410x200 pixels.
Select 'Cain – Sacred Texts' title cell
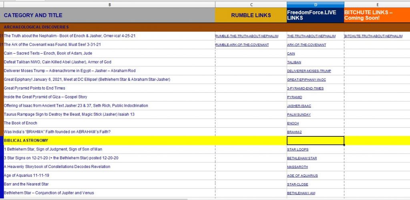[x=109, y=53]
